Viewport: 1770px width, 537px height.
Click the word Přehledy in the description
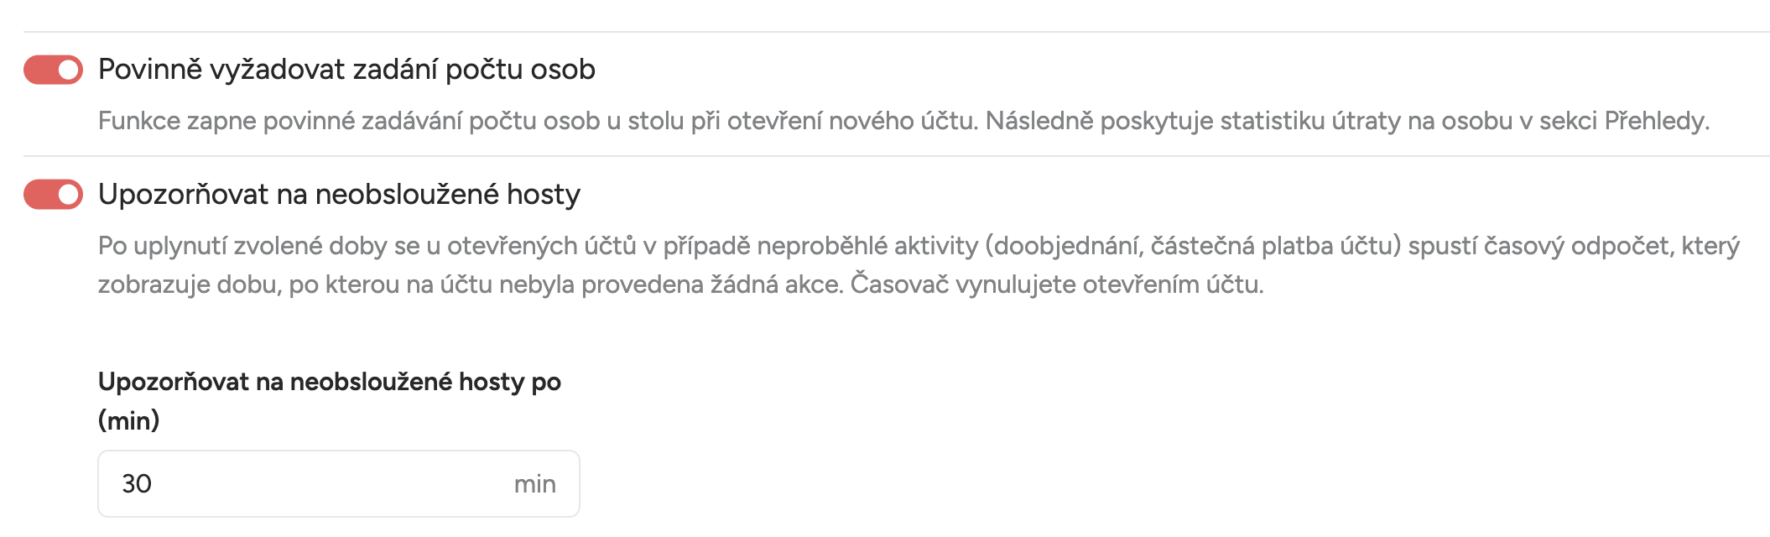(x=1655, y=122)
